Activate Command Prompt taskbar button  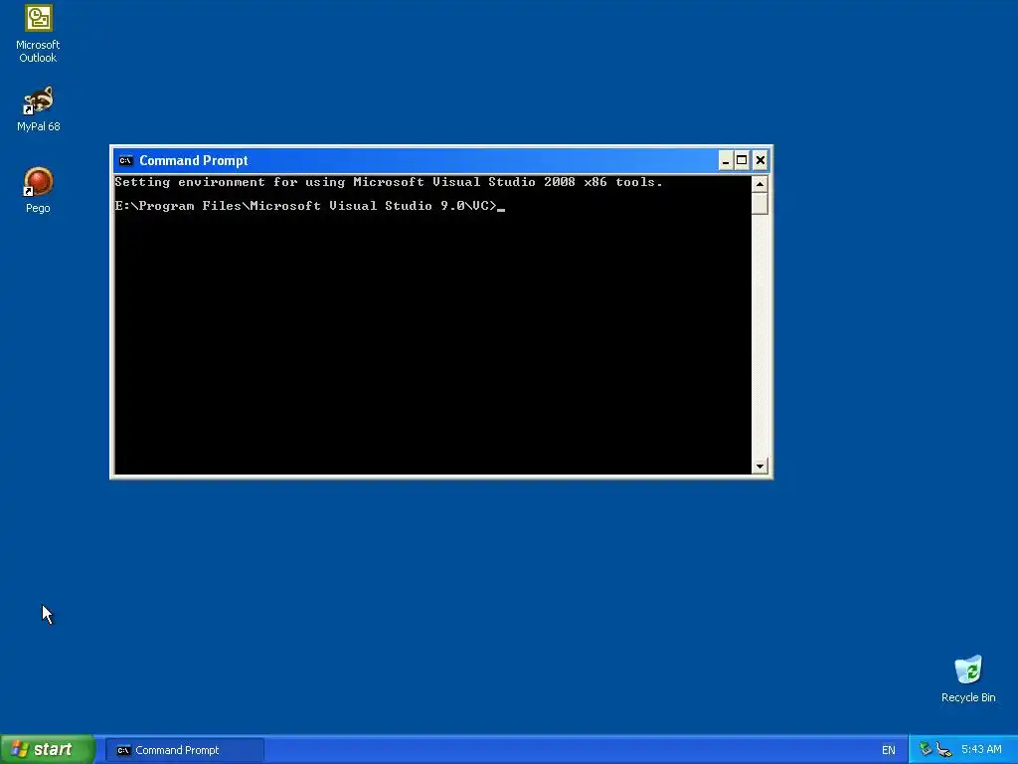(x=184, y=750)
